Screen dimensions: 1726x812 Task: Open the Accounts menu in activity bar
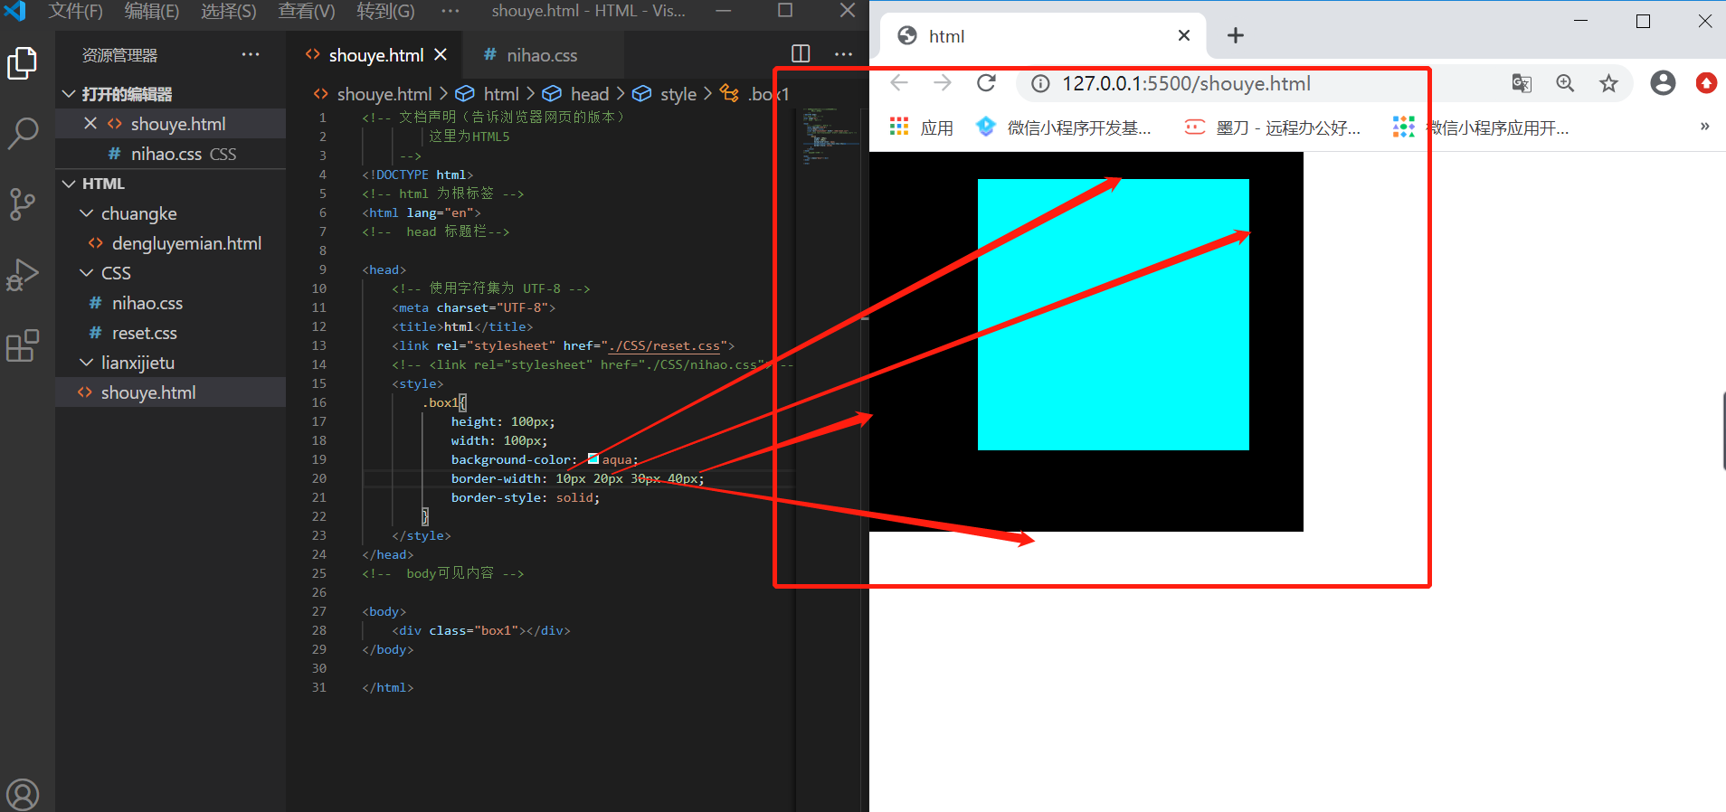pos(22,794)
